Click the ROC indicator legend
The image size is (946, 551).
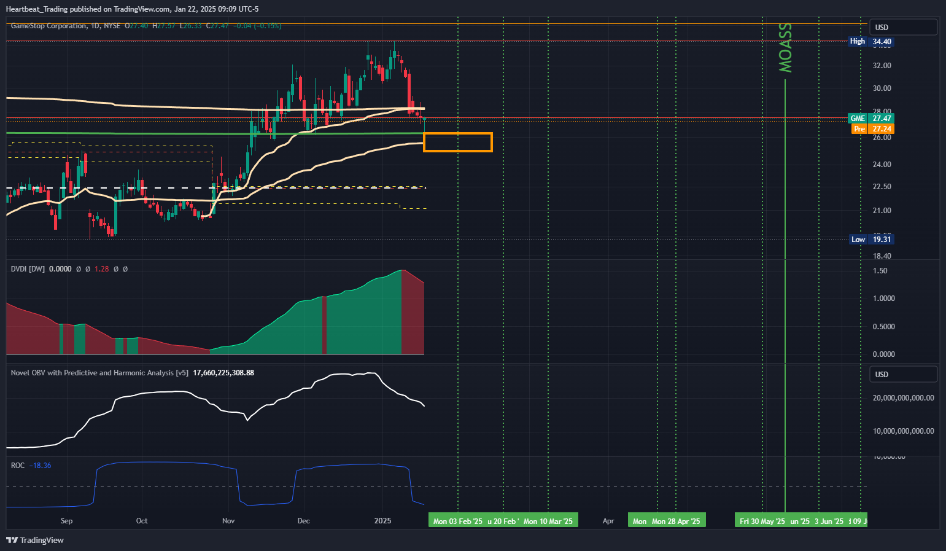(18, 466)
